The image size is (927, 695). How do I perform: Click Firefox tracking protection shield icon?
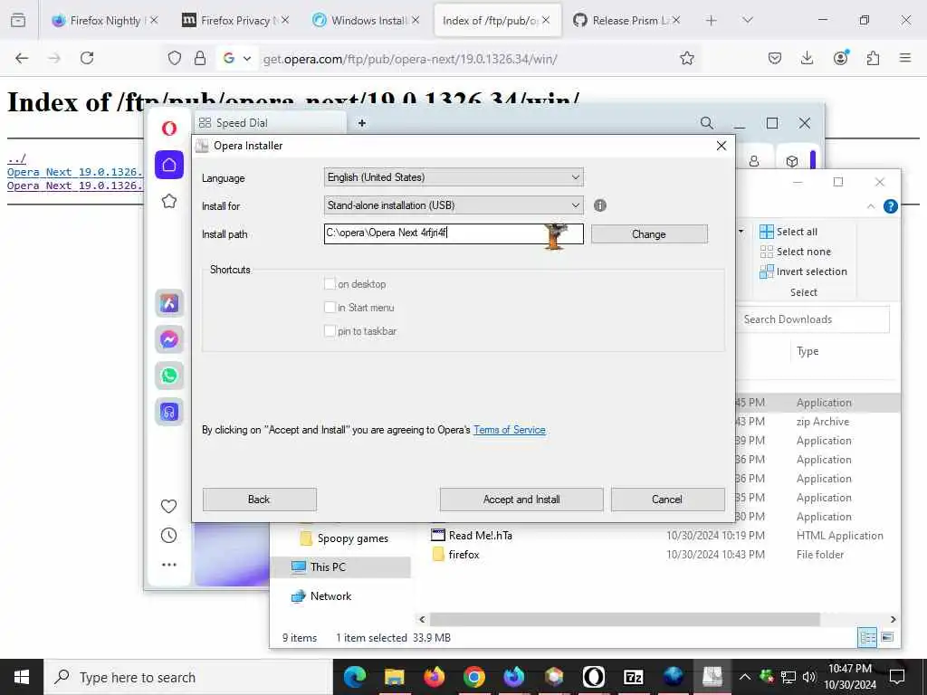coord(175,58)
